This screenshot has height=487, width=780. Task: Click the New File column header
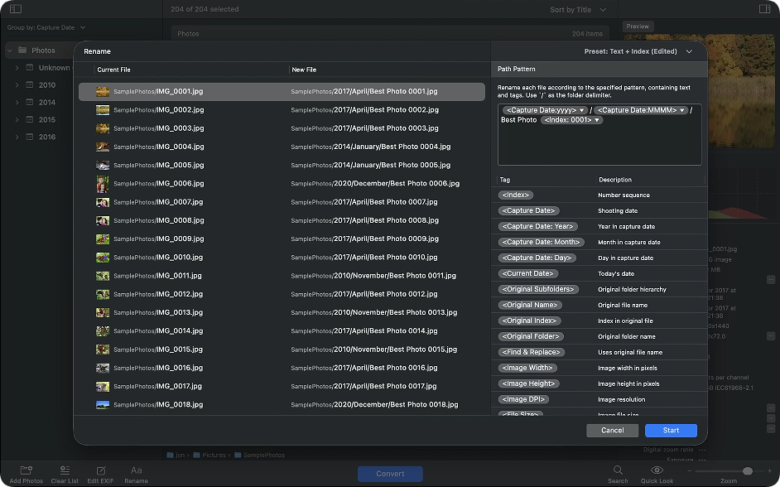(x=304, y=70)
